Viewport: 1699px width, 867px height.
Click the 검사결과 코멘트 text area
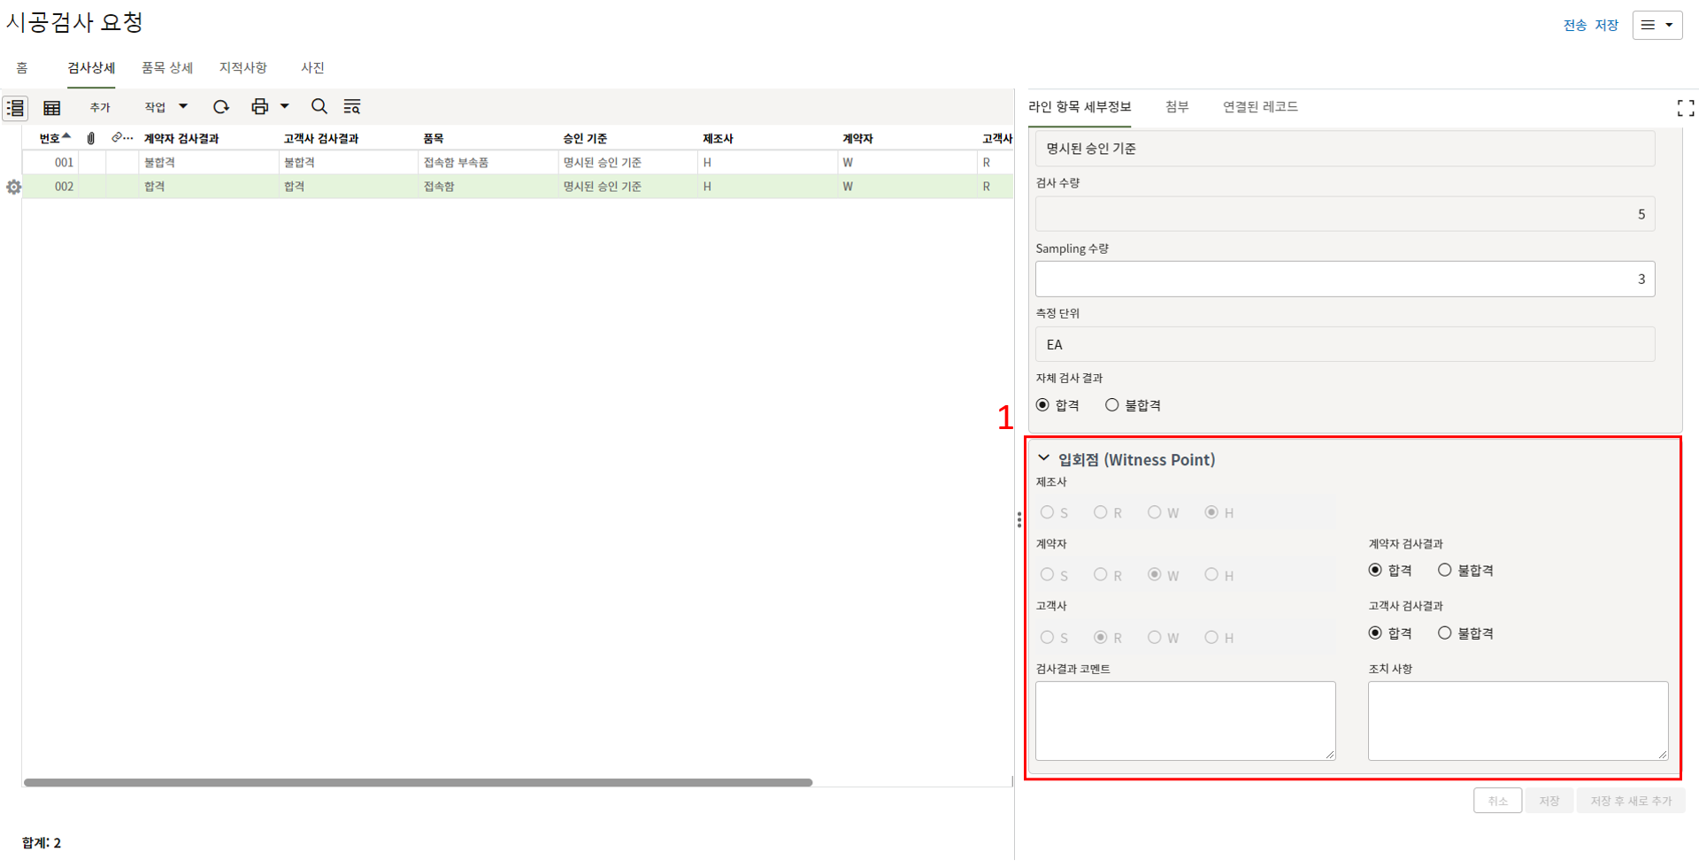1185,720
